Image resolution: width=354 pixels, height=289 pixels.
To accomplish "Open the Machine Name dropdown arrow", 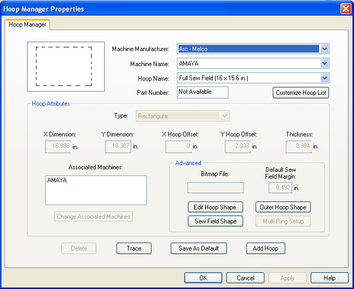I will click(324, 64).
